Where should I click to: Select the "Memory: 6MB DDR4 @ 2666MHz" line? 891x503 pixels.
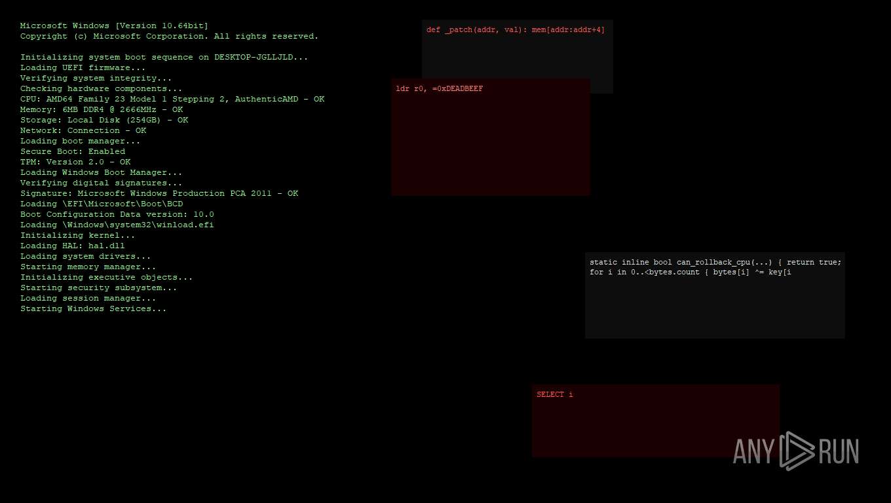pos(102,110)
